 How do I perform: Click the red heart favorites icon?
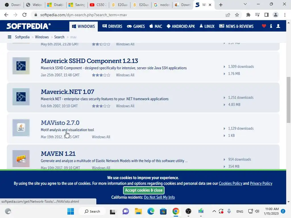click(264, 26)
